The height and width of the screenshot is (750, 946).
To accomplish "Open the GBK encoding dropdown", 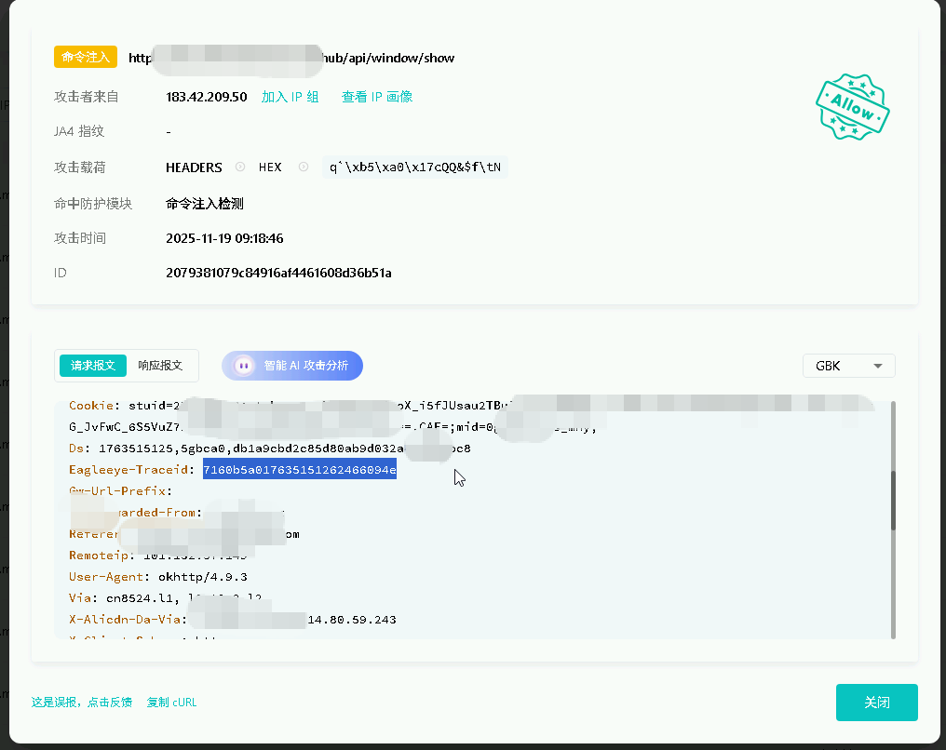I will (847, 366).
